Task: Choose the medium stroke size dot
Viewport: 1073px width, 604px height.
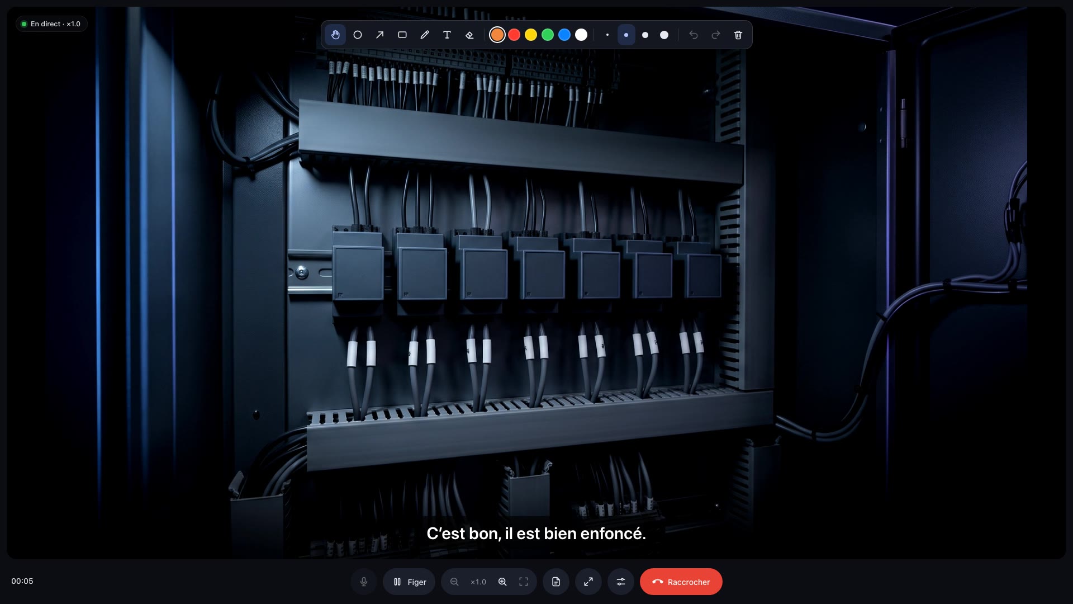Action: (x=645, y=35)
